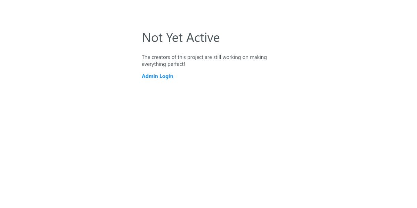Viewport: 417px width, 208px height.
Task: Click the word 'this' in the paragraph
Action: click(x=182, y=57)
